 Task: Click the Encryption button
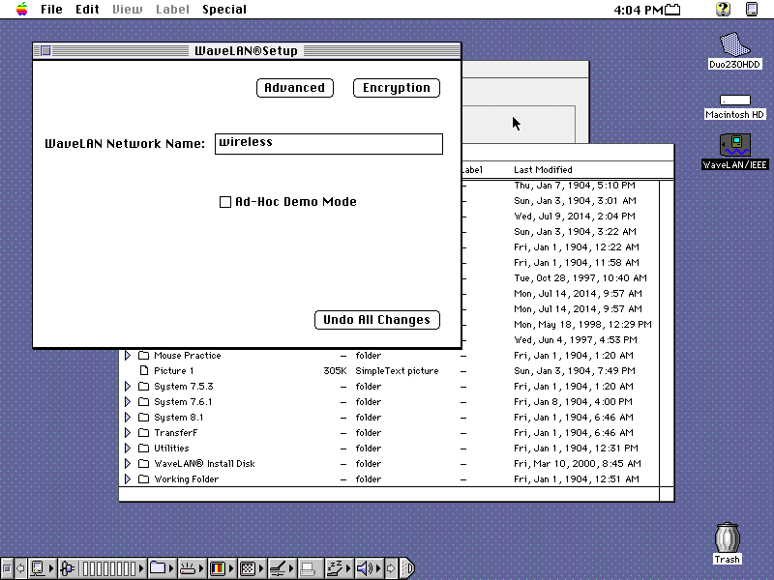(397, 88)
